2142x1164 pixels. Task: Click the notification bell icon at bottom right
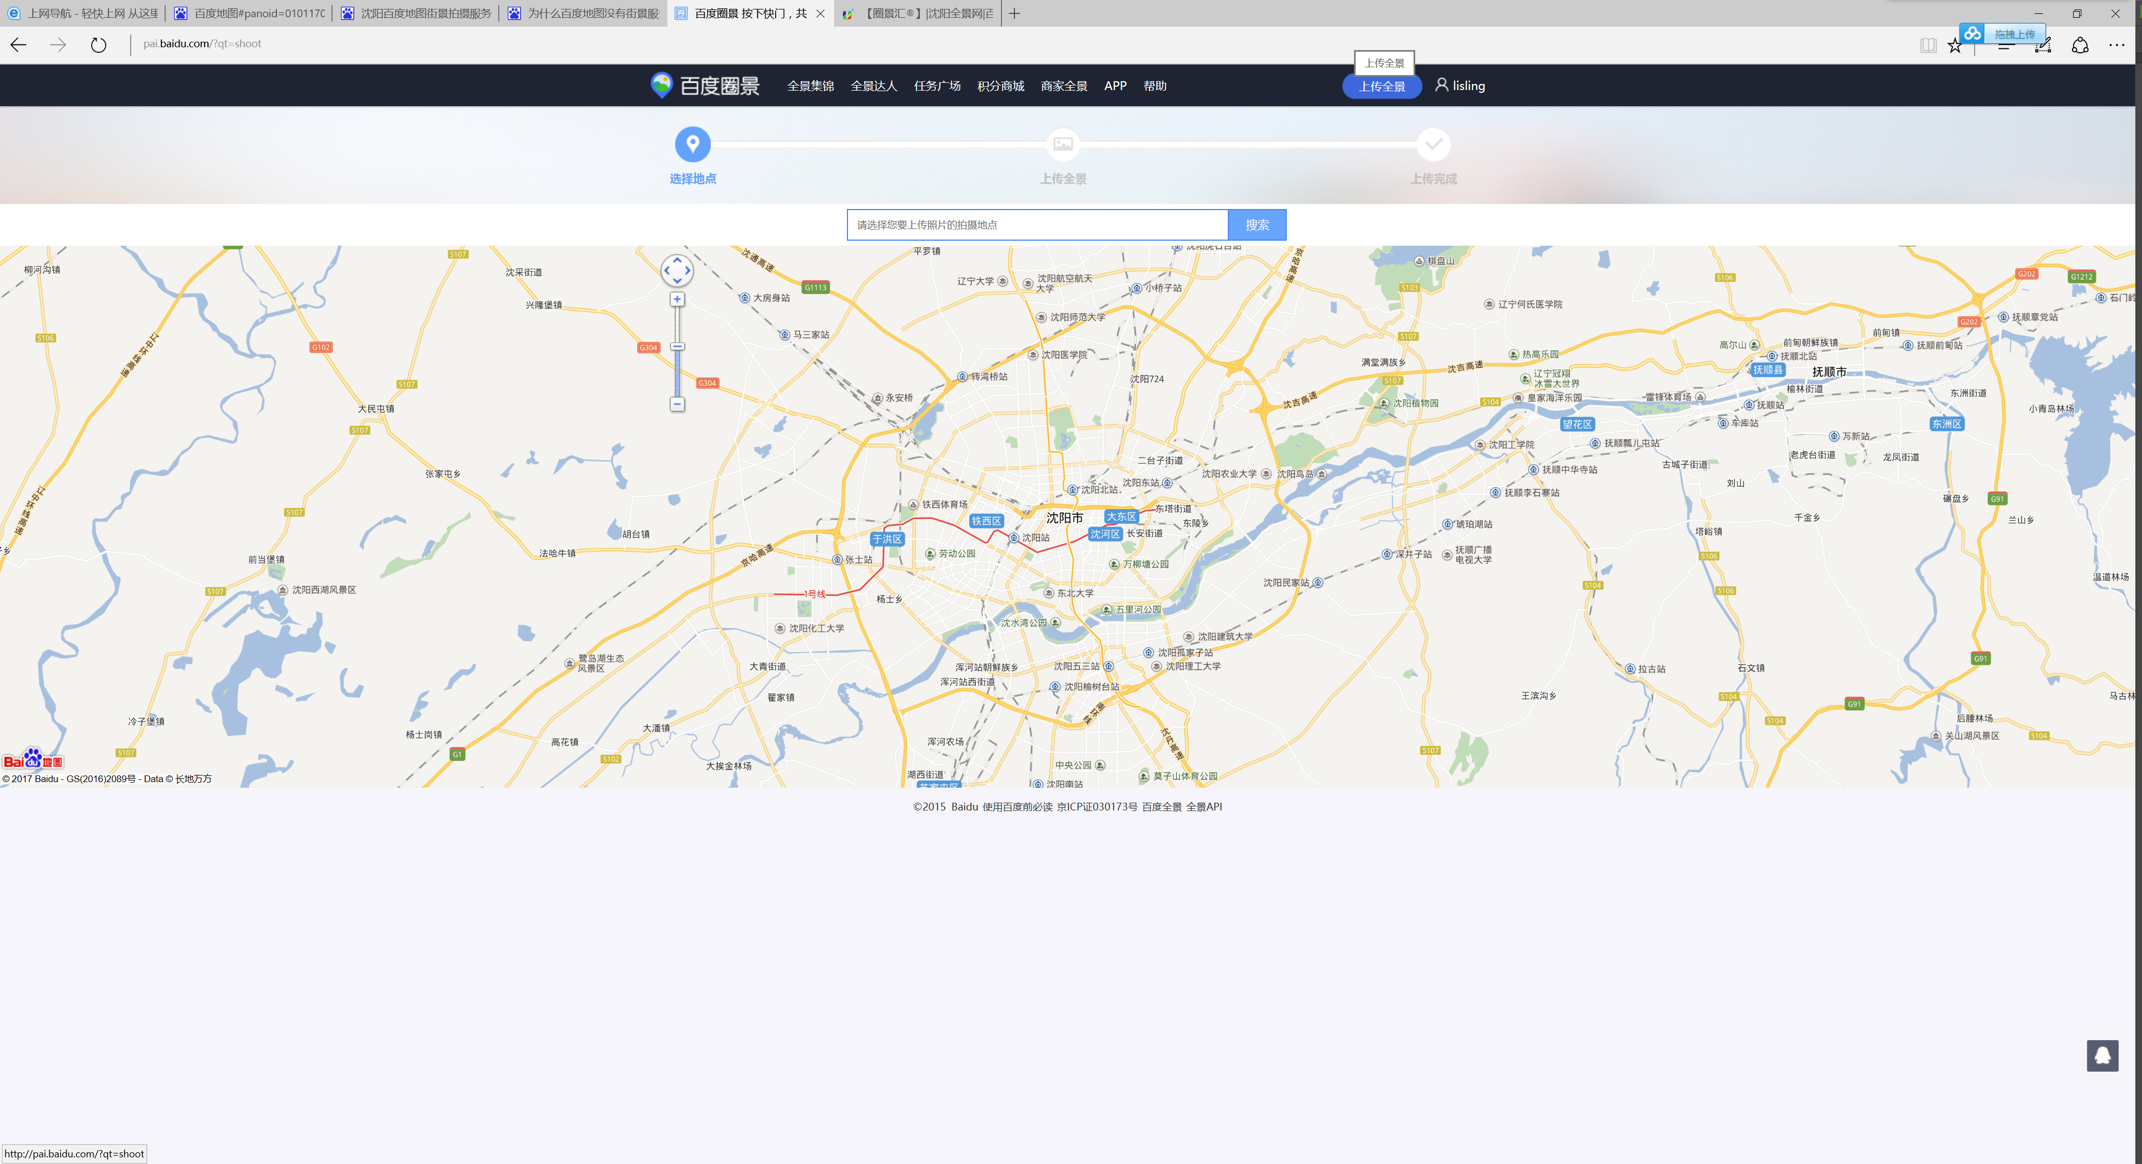pyautogui.click(x=2102, y=1055)
